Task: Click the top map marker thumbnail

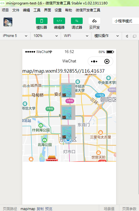Action: coord(68,90)
